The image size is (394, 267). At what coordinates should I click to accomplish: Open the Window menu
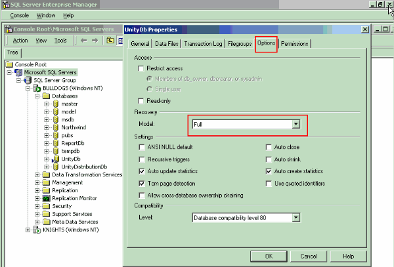click(46, 16)
